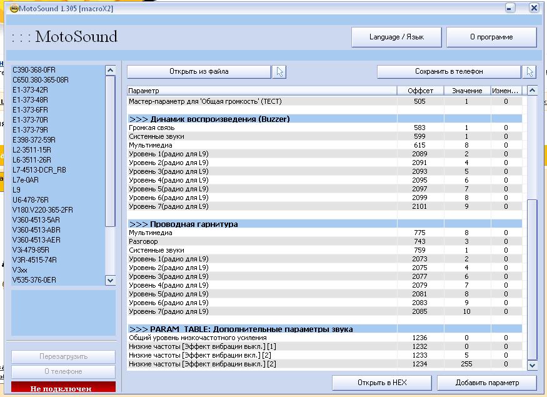The width and height of the screenshot is (547, 397).
Task: Select the 'Системные звуки' row with offset 759
Action: point(325,250)
